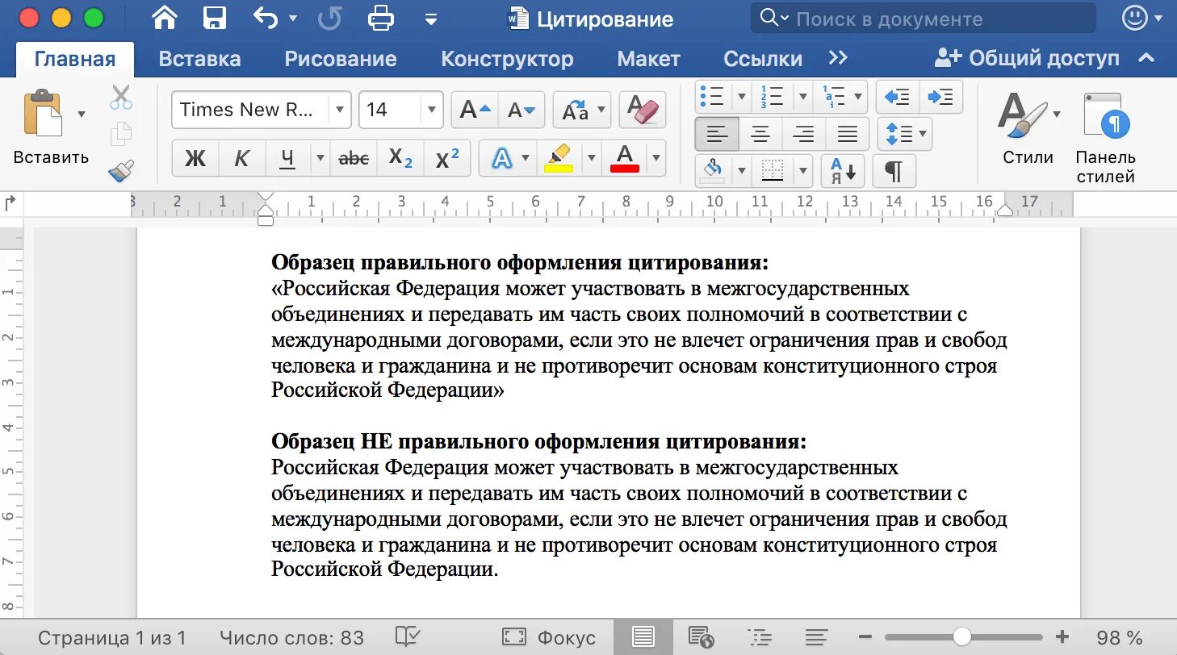1177x655 pixels.
Task: Sort text using the АЯ icon
Action: tap(842, 171)
